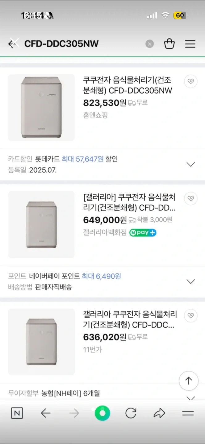Clear the CFD-DDC305NW search text
The height and width of the screenshot is (444, 205).
[149, 44]
